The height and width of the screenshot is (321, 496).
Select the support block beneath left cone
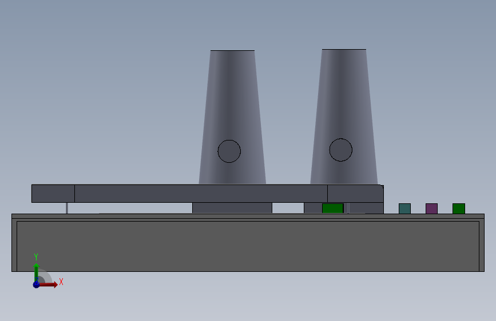pyautogui.click(x=232, y=207)
